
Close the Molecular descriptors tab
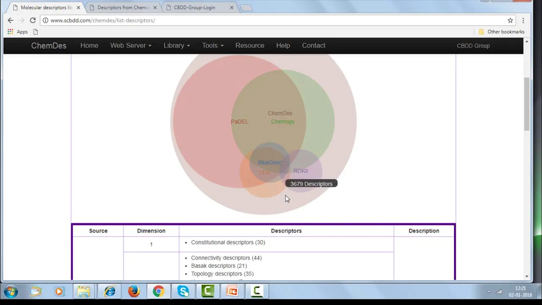click(x=78, y=8)
